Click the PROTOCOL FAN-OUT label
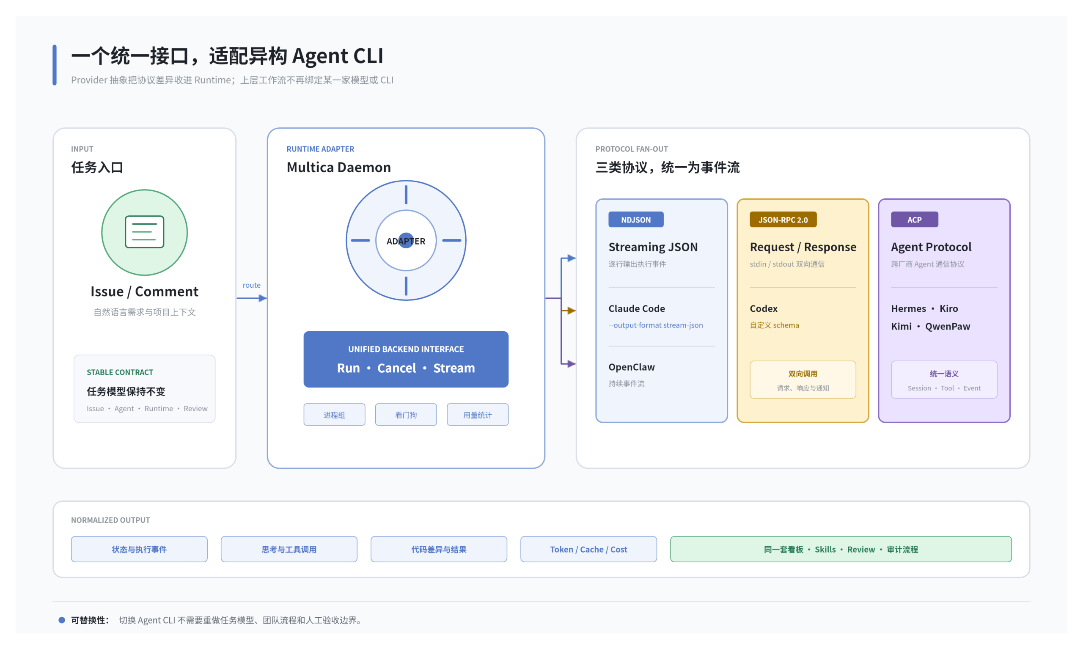1083x649 pixels. pos(631,148)
